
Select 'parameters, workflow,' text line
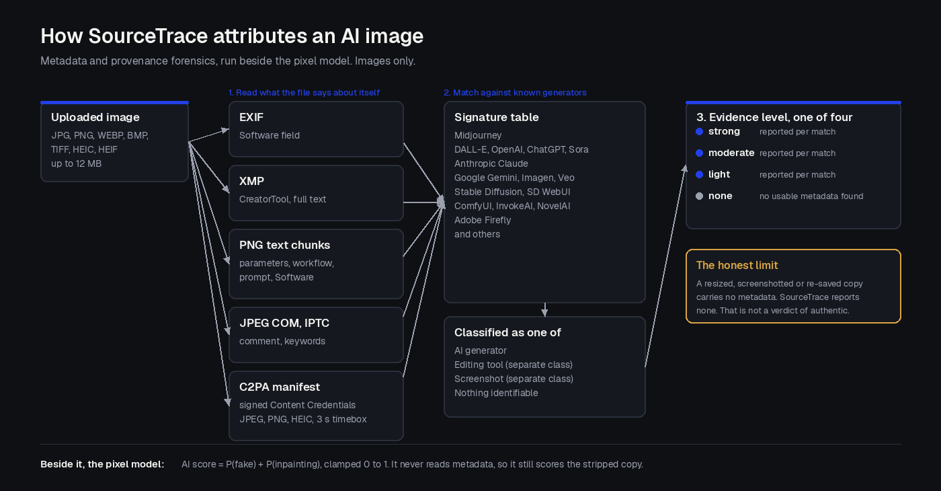tap(286, 263)
